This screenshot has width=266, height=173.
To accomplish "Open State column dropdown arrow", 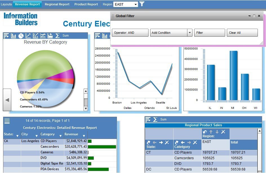I will (17, 136).
